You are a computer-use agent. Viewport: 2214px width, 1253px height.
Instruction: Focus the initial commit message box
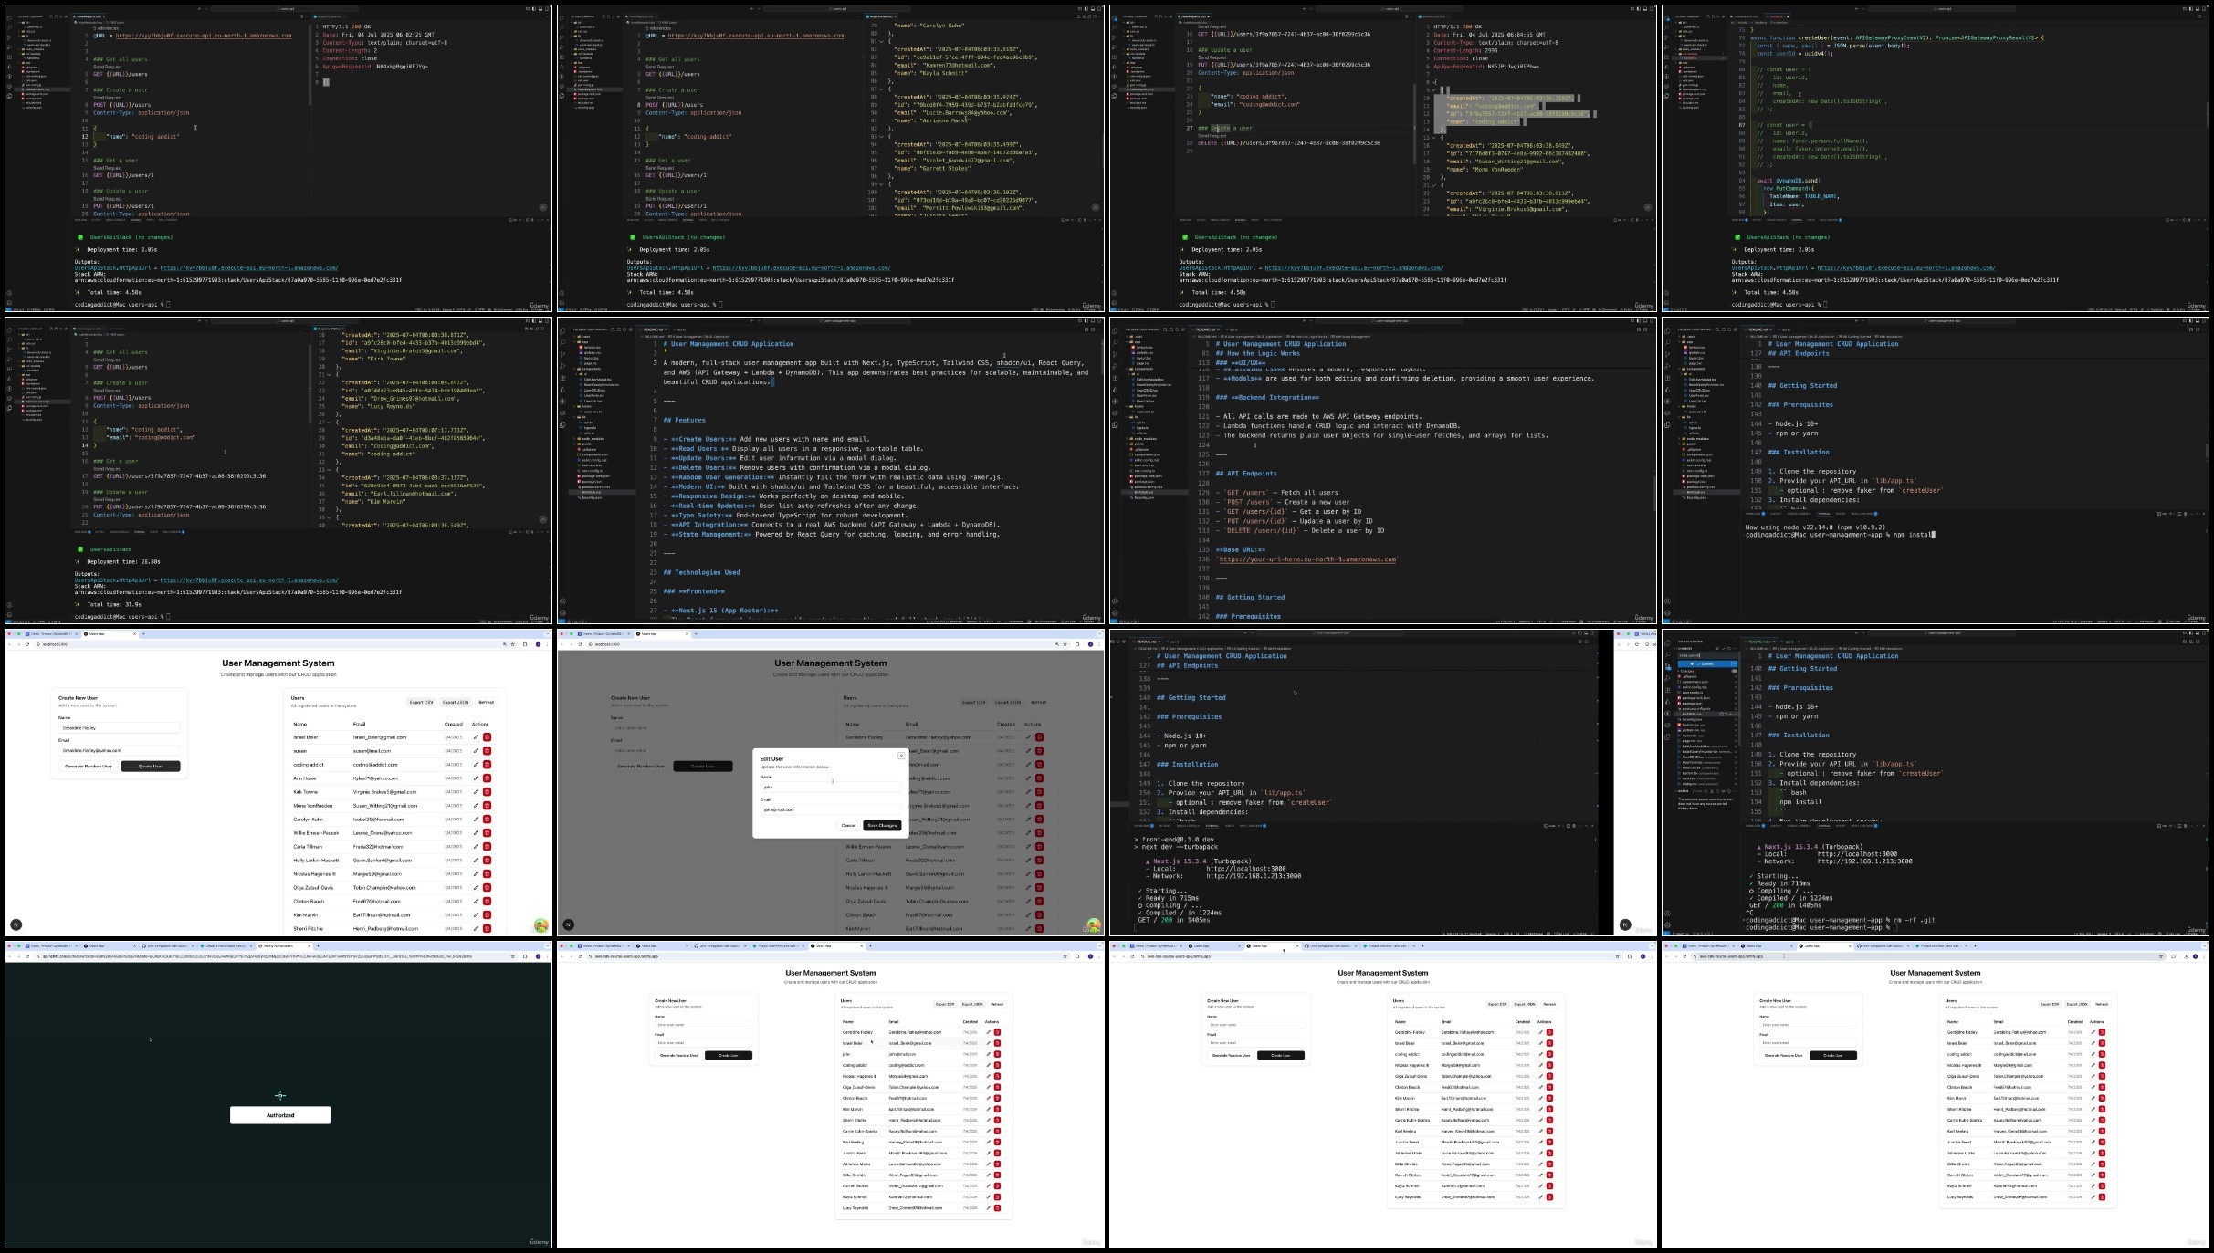pos(1708,655)
